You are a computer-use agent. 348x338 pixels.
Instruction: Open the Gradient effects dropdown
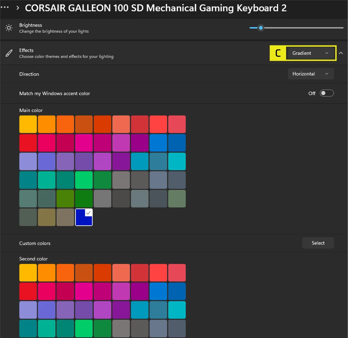310,53
